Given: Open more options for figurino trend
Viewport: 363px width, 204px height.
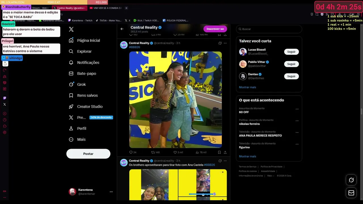Looking at the screenshot, I should [297, 144].
